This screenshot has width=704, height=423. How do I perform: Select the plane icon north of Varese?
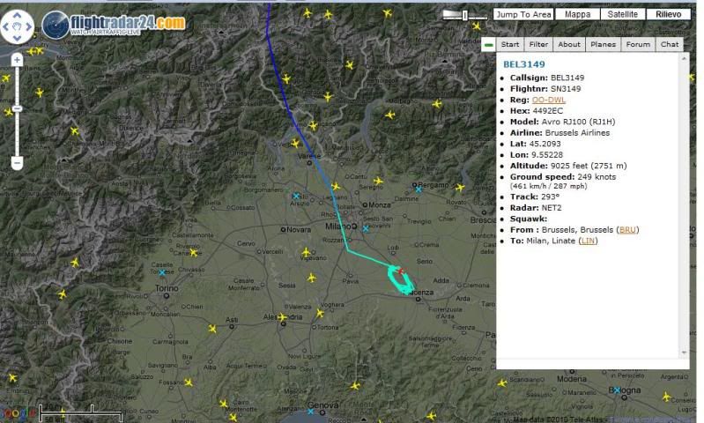click(x=295, y=144)
